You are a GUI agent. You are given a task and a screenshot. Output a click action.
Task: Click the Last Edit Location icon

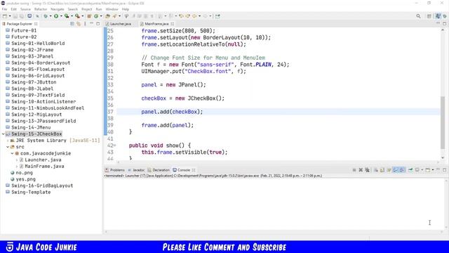click(x=181, y=16)
